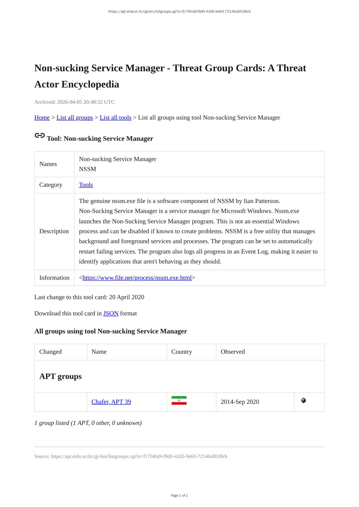359x507 pixels.
Task: Click the dark sphere status icon
Action: coord(303,400)
